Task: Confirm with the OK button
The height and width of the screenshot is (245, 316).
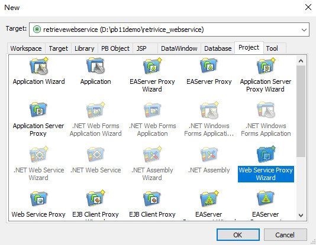Action: coord(238,234)
